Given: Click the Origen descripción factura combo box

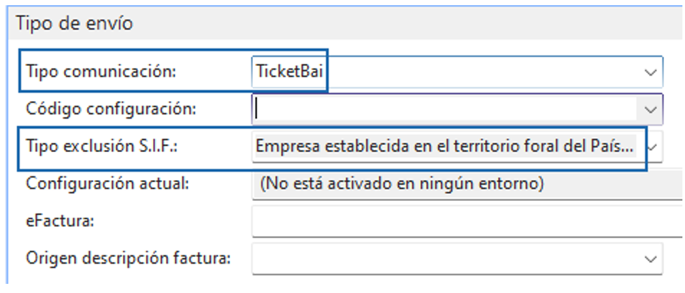Looking at the screenshot, I should click(444, 258).
